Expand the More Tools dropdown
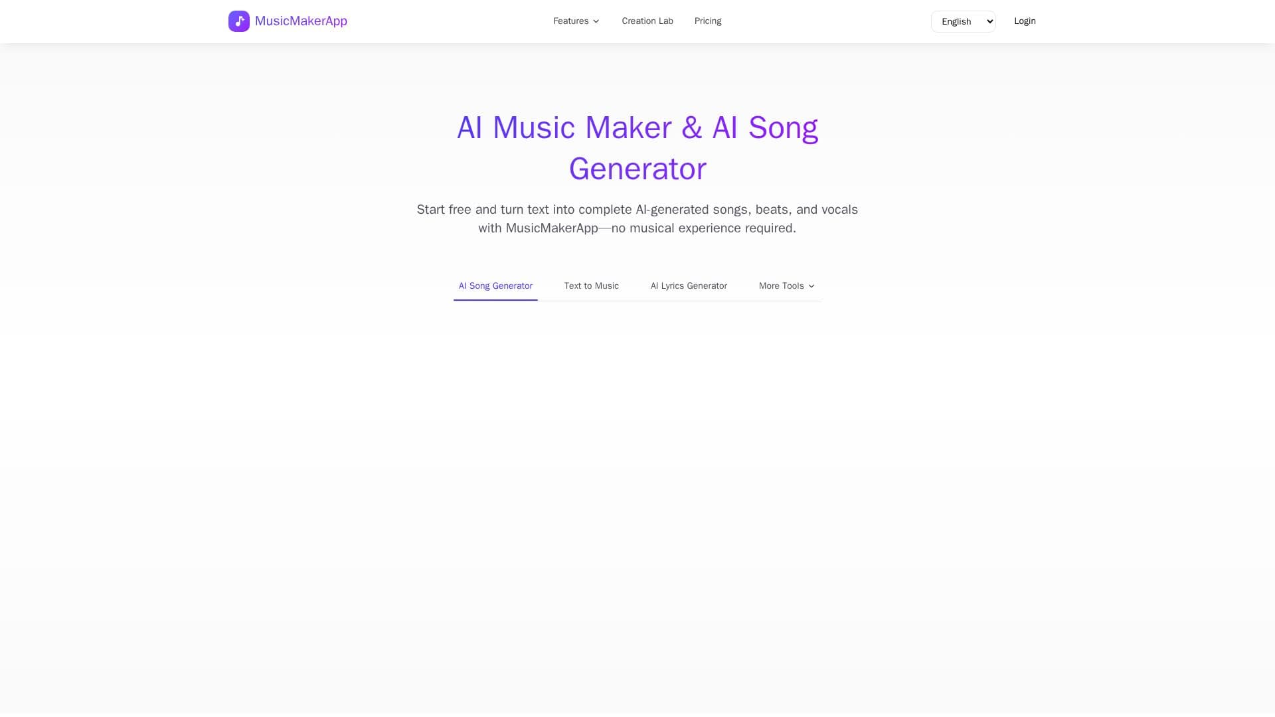 click(x=787, y=286)
